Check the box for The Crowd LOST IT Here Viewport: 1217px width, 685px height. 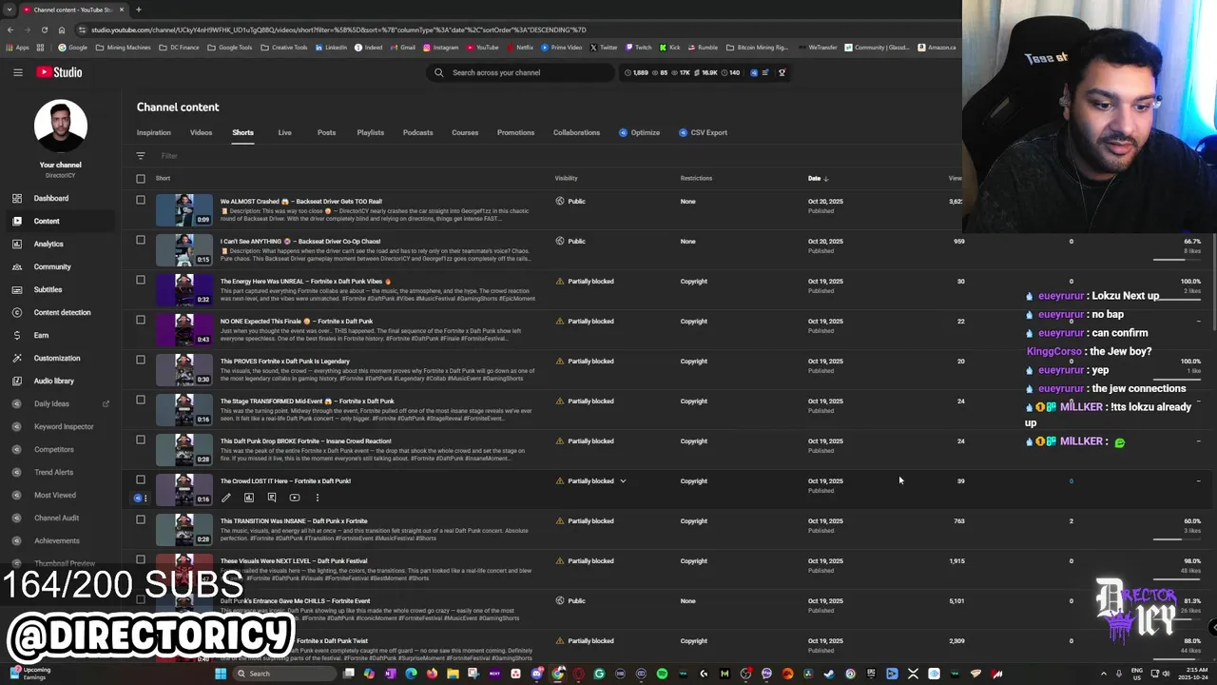coord(141,479)
